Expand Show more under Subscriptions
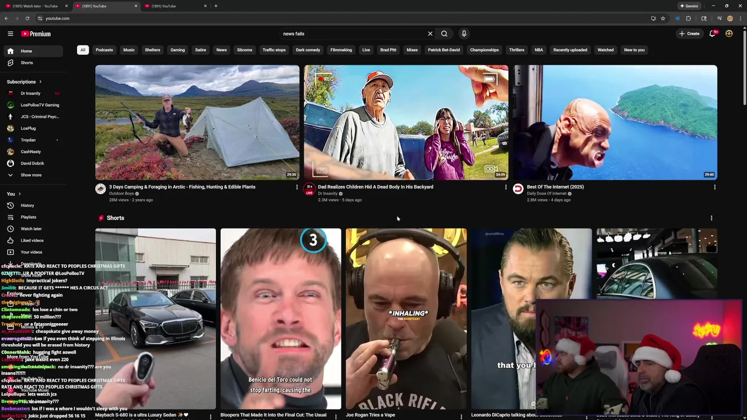This screenshot has height=420, width=747. point(34,175)
